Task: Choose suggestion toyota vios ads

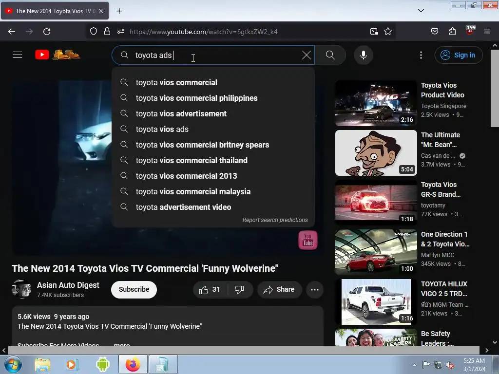Action: coord(213,129)
